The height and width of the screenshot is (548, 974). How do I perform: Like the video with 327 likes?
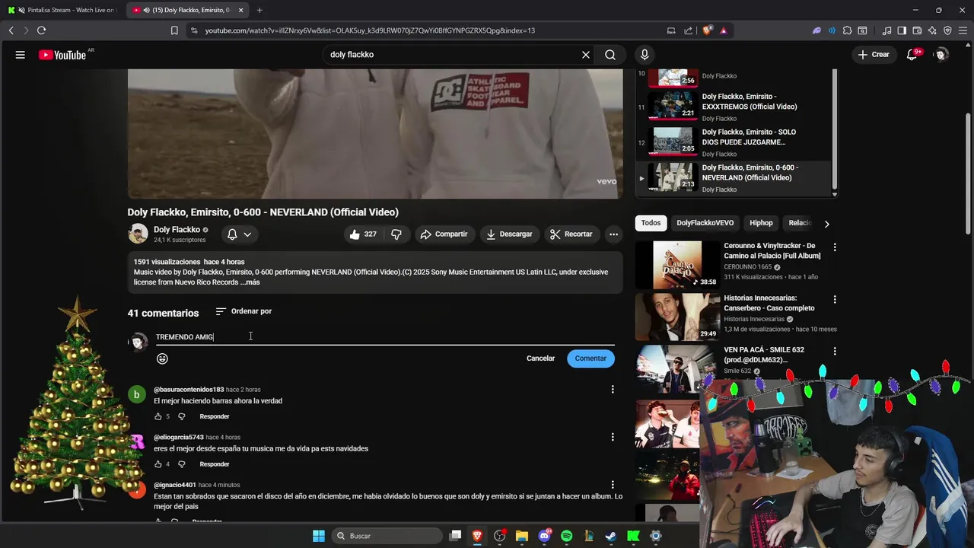pyautogui.click(x=362, y=234)
